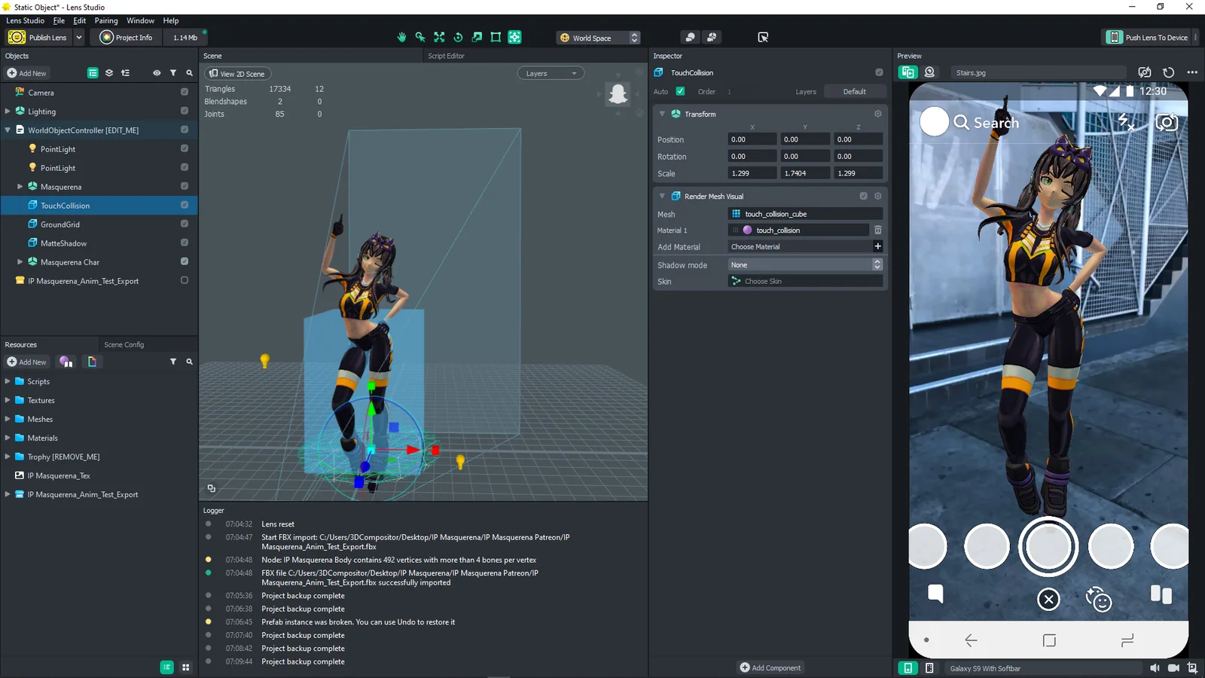Expand the Masquerena Char tree item
The width and height of the screenshot is (1205, 678).
tap(20, 262)
